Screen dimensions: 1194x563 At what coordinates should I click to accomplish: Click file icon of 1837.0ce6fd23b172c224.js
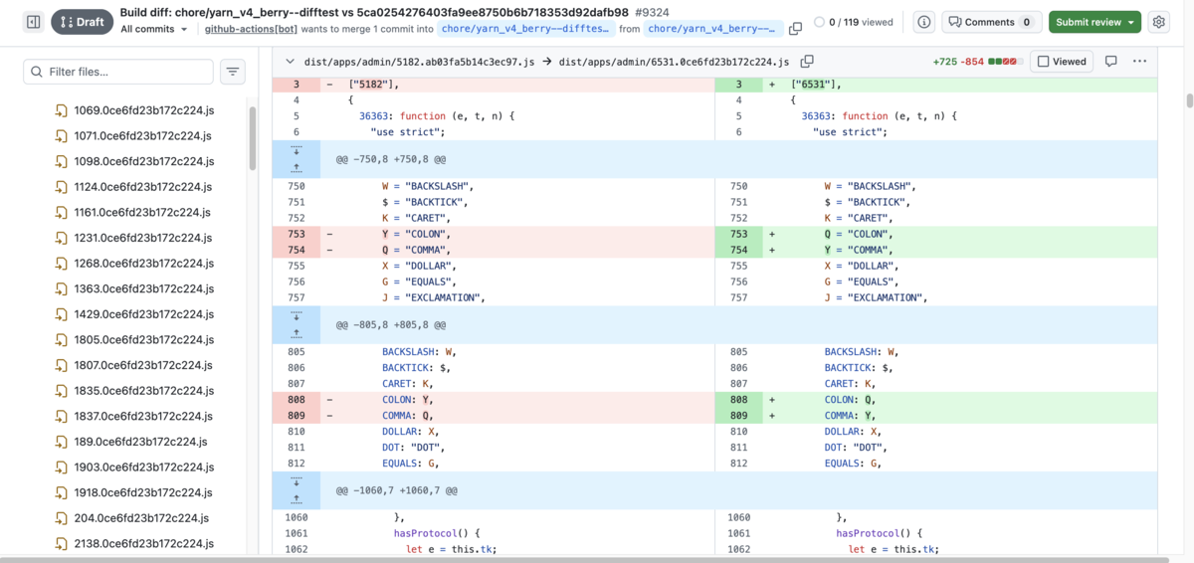pyautogui.click(x=62, y=416)
